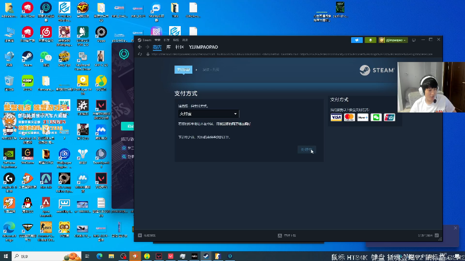Open the 社区 community tab in Steam

pos(180,47)
